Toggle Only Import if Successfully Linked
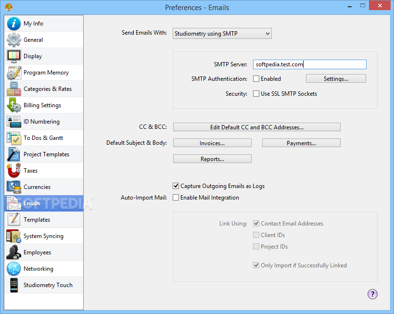 point(256,265)
